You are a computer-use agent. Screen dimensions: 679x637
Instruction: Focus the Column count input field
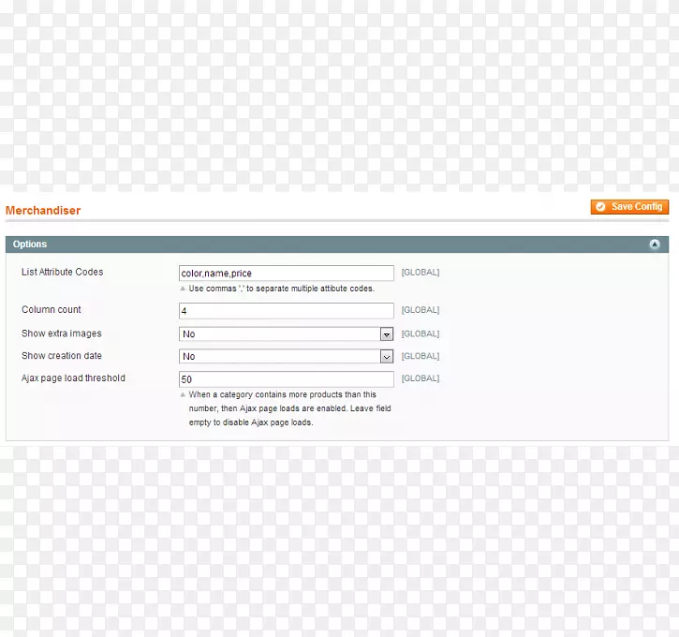click(x=287, y=311)
